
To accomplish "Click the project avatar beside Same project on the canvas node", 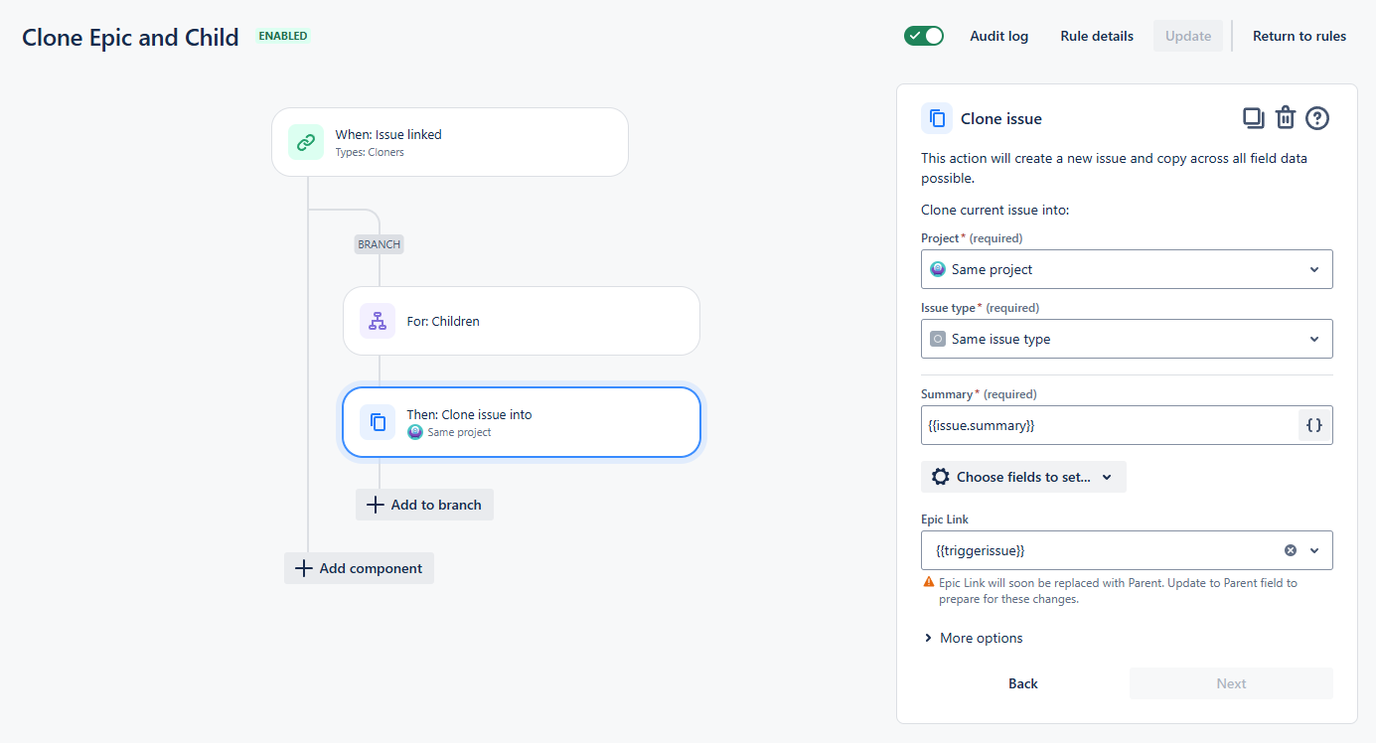I will (x=415, y=432).
